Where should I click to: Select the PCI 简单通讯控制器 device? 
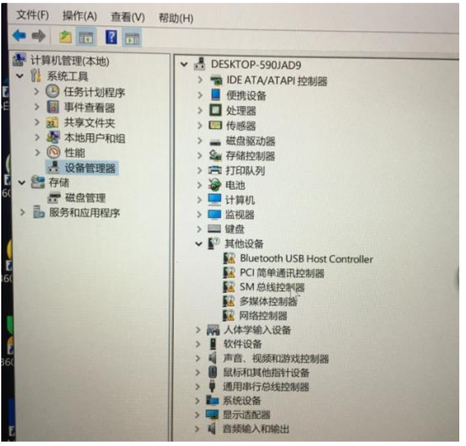tap(282, 273)
